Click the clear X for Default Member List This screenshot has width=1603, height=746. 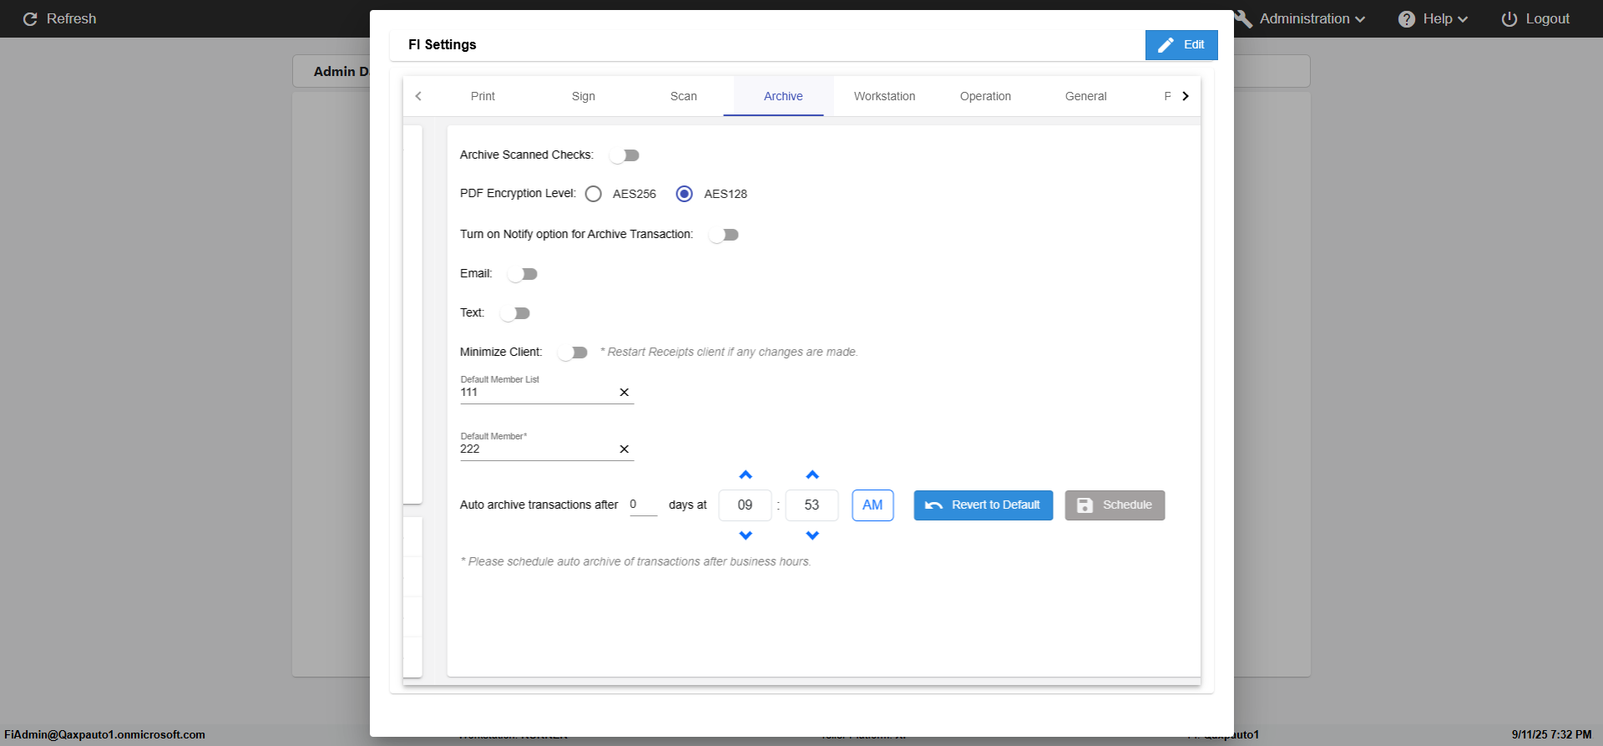624,393
